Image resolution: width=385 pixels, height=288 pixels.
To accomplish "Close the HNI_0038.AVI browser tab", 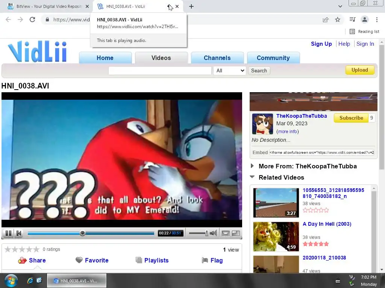I will tap(177, 6).
